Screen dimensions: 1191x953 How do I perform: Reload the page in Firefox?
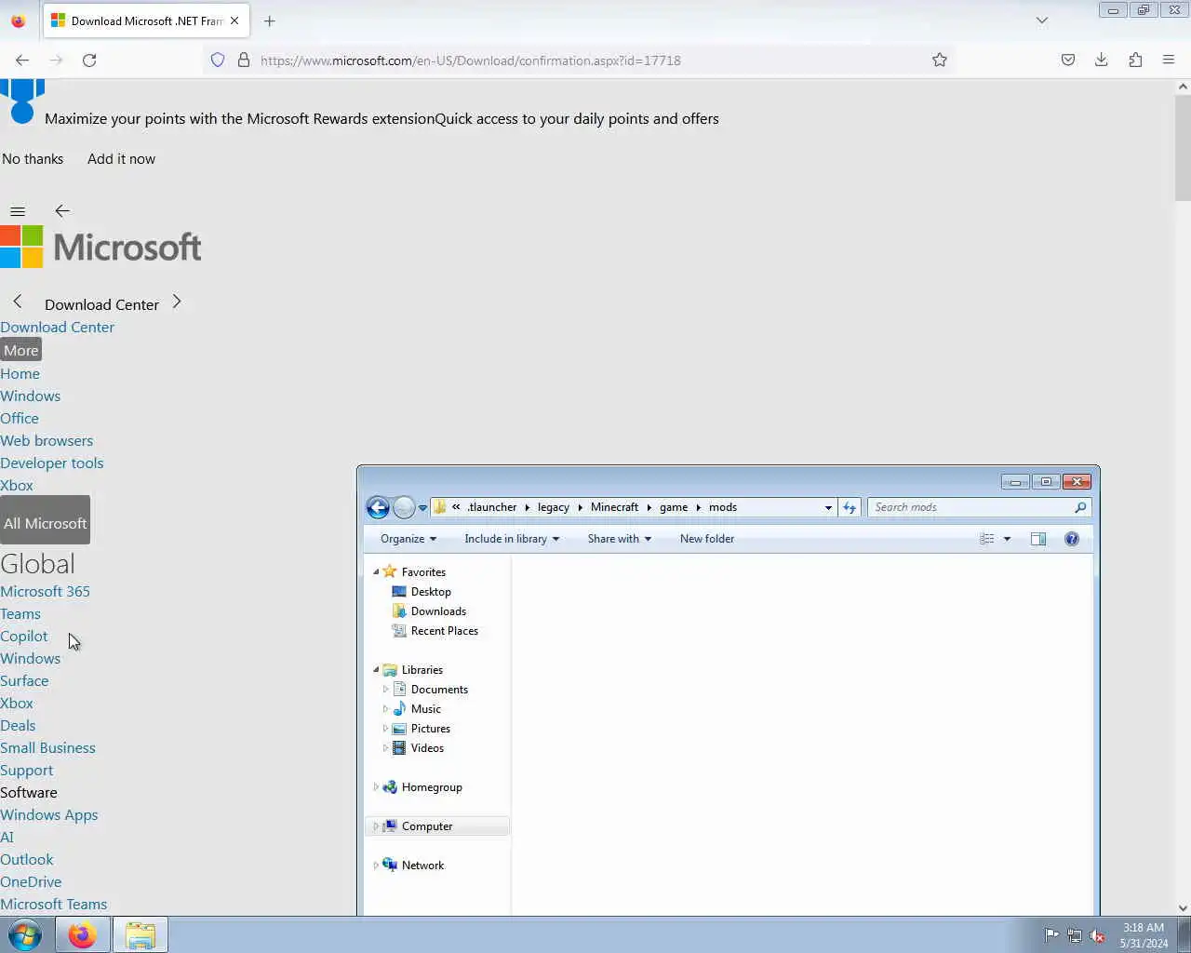(89, 60)
